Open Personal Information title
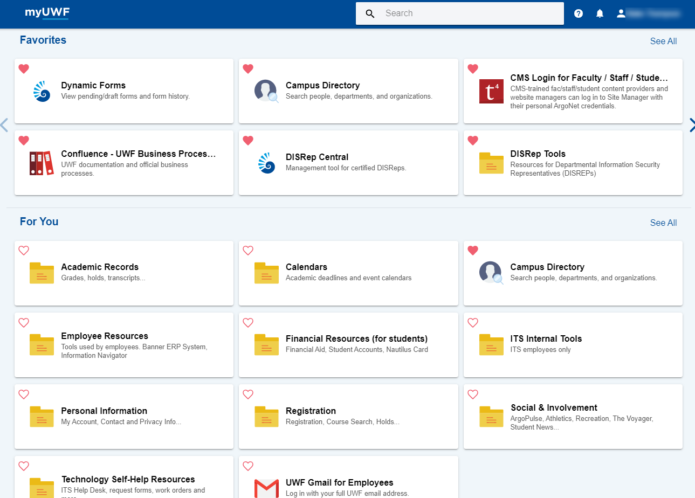This screenshot has width=695, height=498. (x=104, y=411)
